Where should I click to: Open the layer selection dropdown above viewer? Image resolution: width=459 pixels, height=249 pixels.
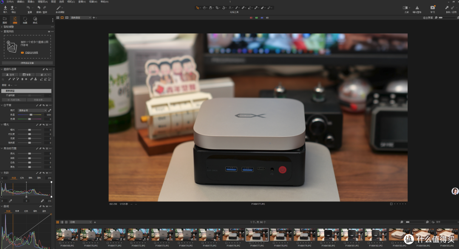click(x=80, y=18)
